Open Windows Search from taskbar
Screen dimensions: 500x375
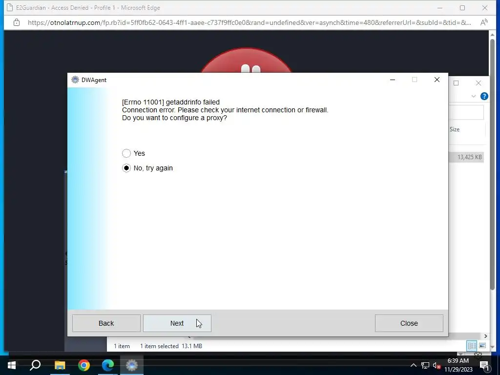point(35,365)
